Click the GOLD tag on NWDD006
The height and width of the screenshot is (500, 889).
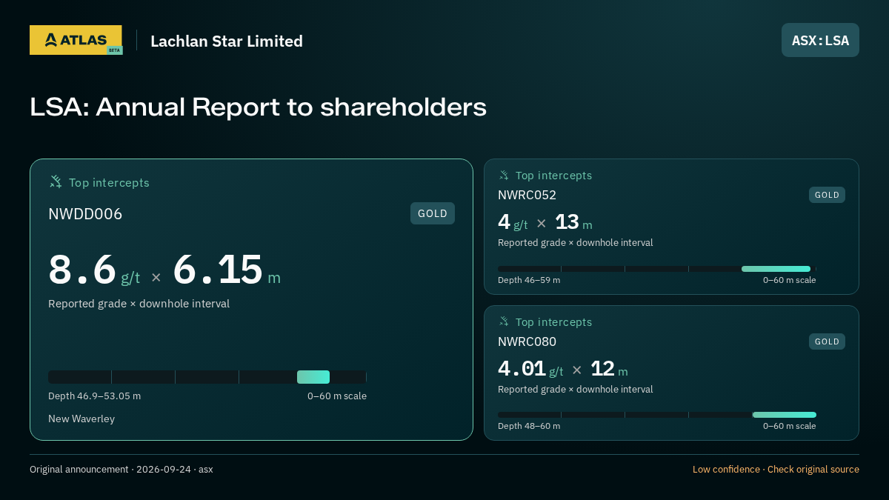pos(433,213)
